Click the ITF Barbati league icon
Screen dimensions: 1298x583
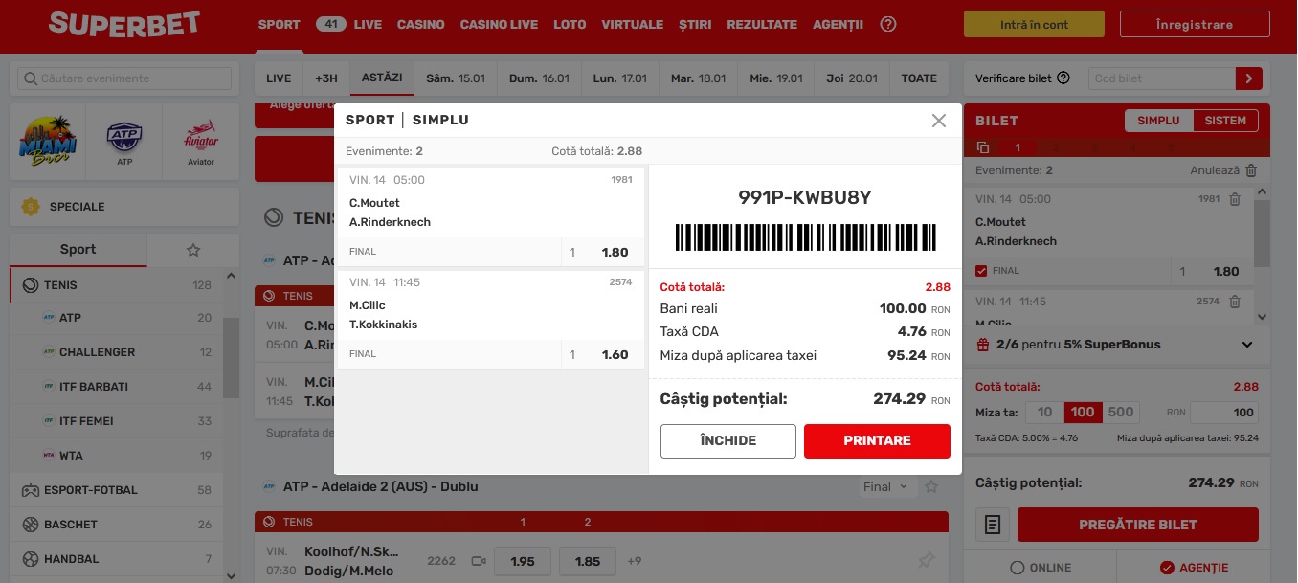point(49,387)
